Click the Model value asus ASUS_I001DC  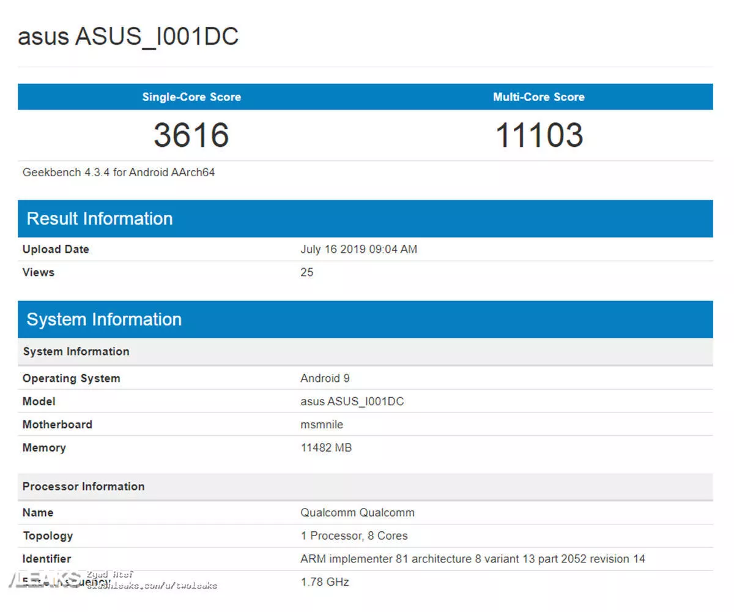(352, 401)
